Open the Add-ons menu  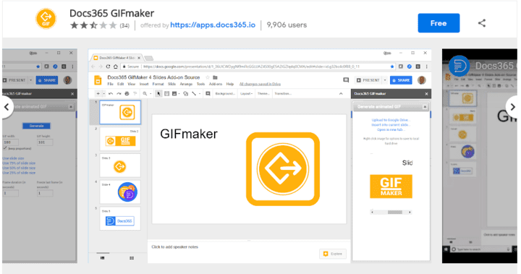[x=216, y=84]
